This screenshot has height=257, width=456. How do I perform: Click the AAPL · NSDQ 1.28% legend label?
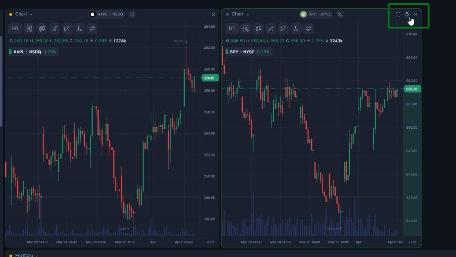click(x=34, y=52)
